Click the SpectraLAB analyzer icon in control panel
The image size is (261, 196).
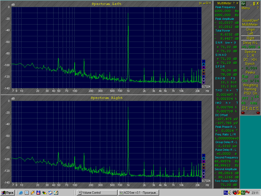tap(243, 4)
